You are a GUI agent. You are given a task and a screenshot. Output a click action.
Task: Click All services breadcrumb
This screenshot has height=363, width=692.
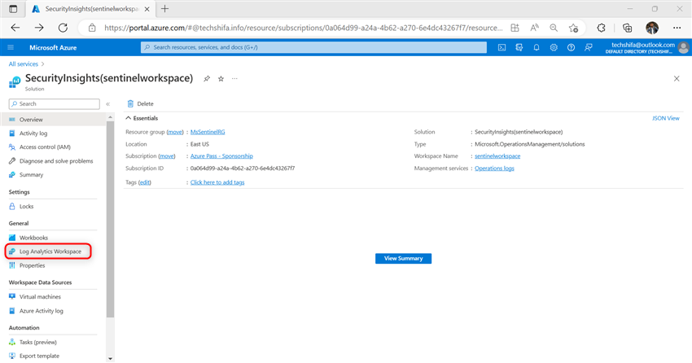point(24,64)
